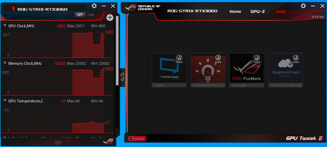Viewport: 327px width, 147px height.
Task: Click the "Min:10002" memory clock value
Action: tap(100, 63)
